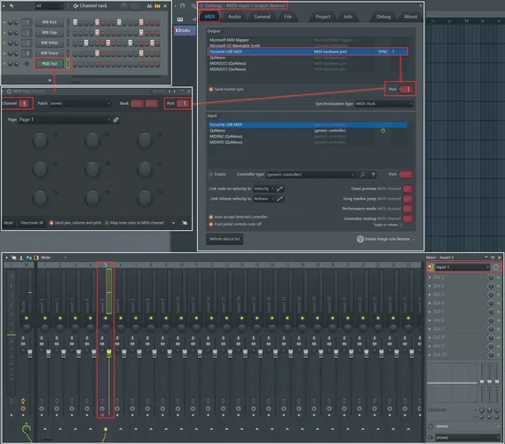The width and height of the screenshot is (505, 444).
Task: Click the yellow square icon in the mixer toolbar
Action: [x=36, y=258]
